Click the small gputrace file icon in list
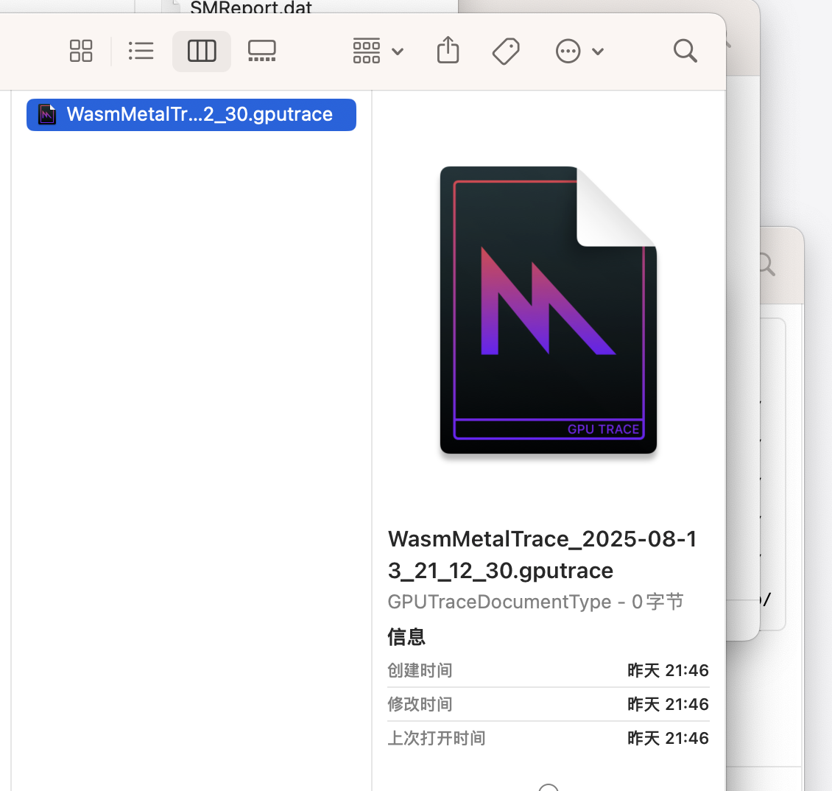 pos(47,115)
